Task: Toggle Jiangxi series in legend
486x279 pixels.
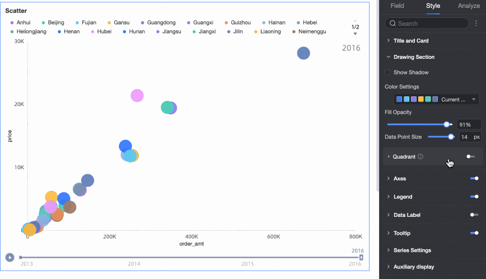Action: point(204,31)
